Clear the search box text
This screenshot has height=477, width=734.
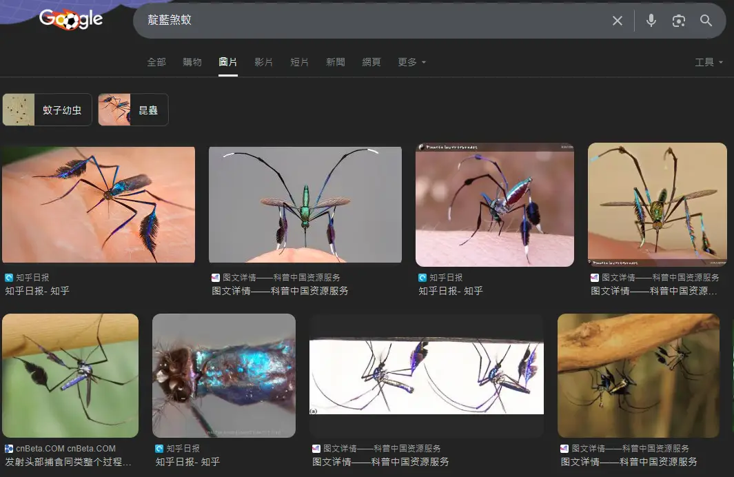[617, 21]
